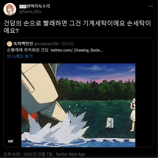
Task: Open the @flame_blitz handle
Action: pos(30,12)
